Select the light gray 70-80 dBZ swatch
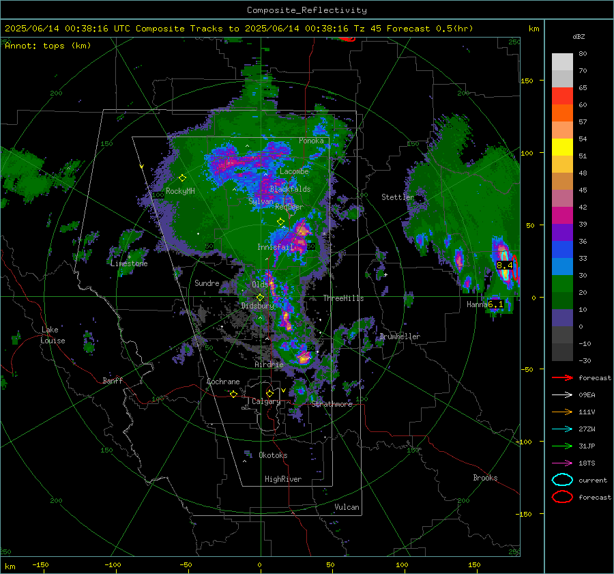 [x=562, y=62]
